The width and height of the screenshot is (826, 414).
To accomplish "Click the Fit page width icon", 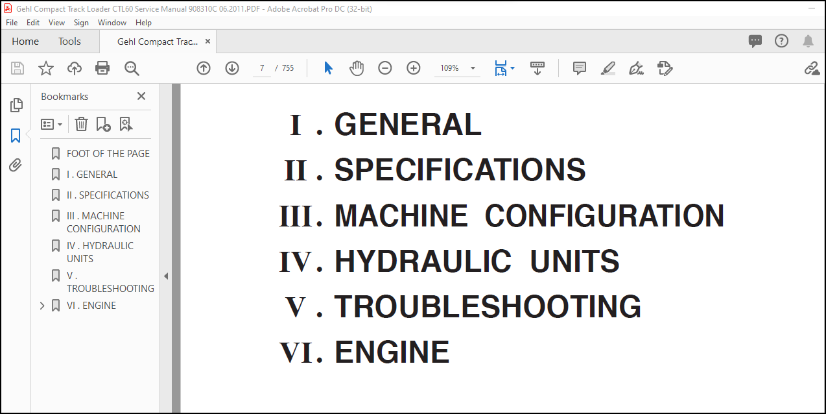I will pyautogui.click(x=500, y=68).
